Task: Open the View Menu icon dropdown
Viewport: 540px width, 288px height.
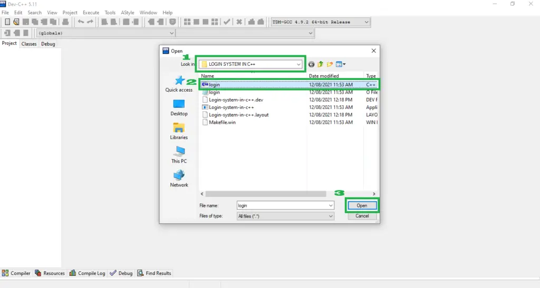Action: coord(341,64)
